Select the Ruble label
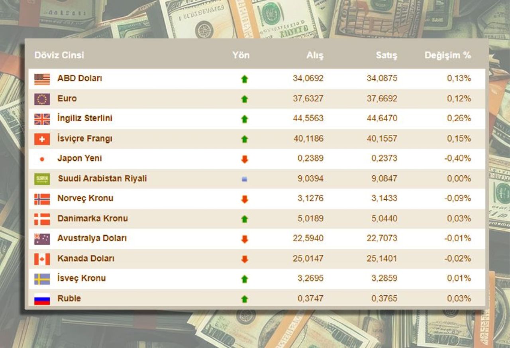The height and width of the screenshot is (348, 510). point(69,298)
